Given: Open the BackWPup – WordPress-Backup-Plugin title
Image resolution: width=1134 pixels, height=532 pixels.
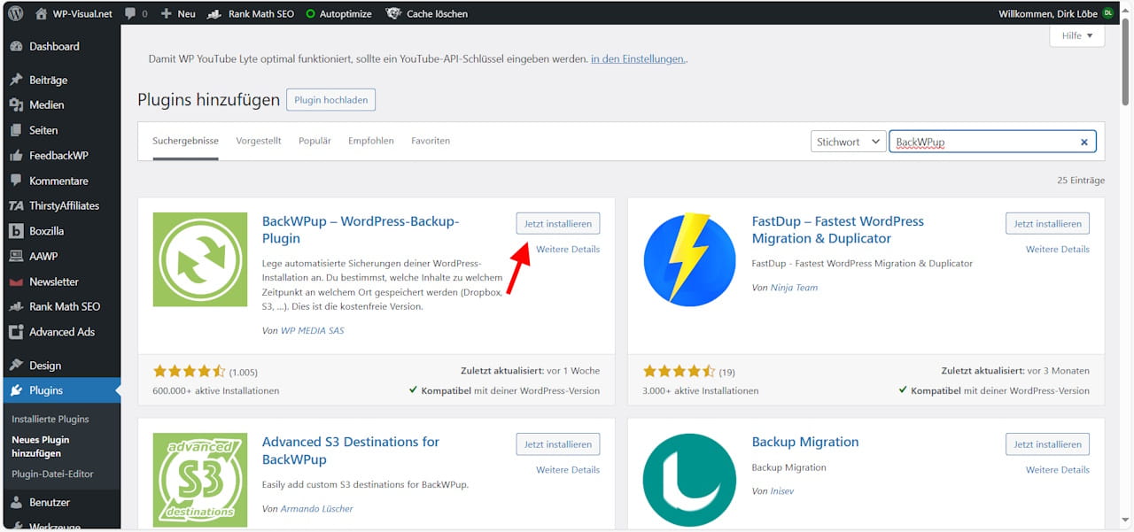Looking at the screenshot, I should (361, 230).
